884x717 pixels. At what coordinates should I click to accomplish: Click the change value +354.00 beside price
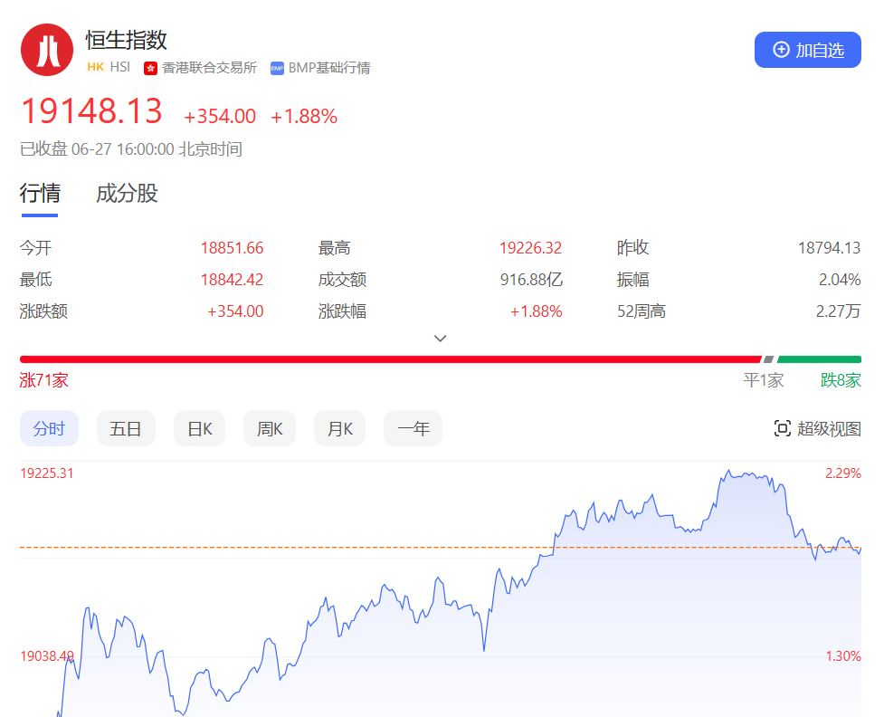tap(220, 116)
